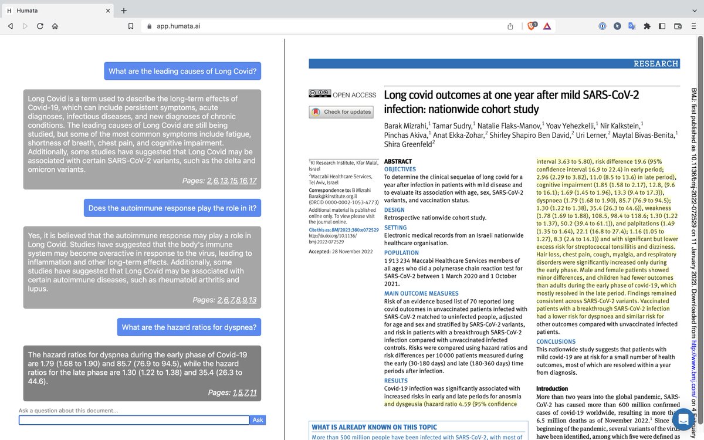The height and width of the screenshot is (440, 704).
Task: Click WHAT IS ALREADY KNOWN ON THIS TOPIC
Action: (374, 427)
